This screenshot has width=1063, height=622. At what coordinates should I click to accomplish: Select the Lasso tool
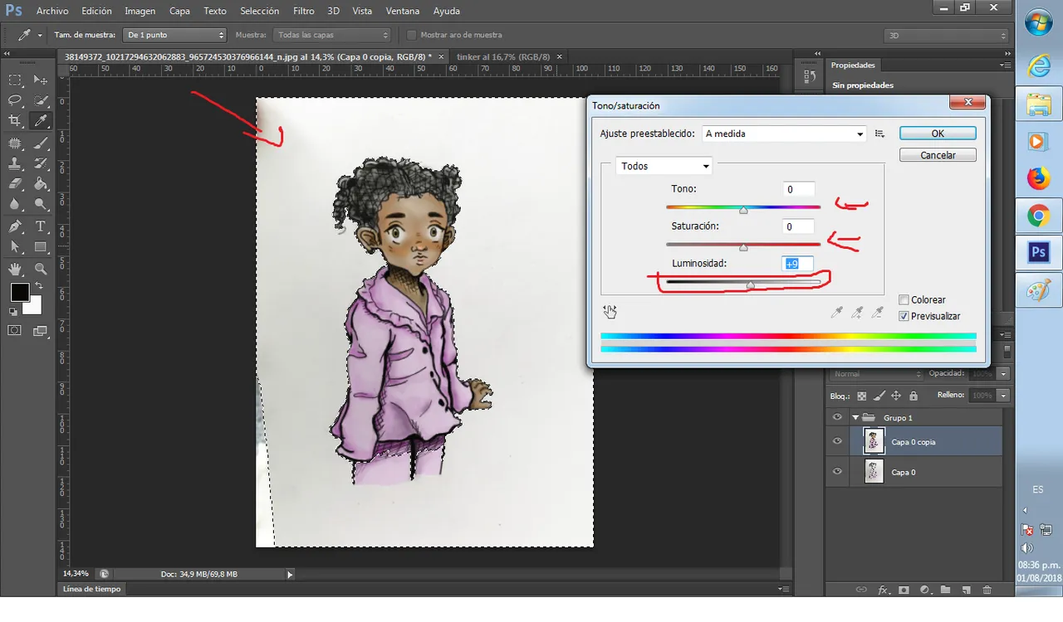tap(15, 100)
